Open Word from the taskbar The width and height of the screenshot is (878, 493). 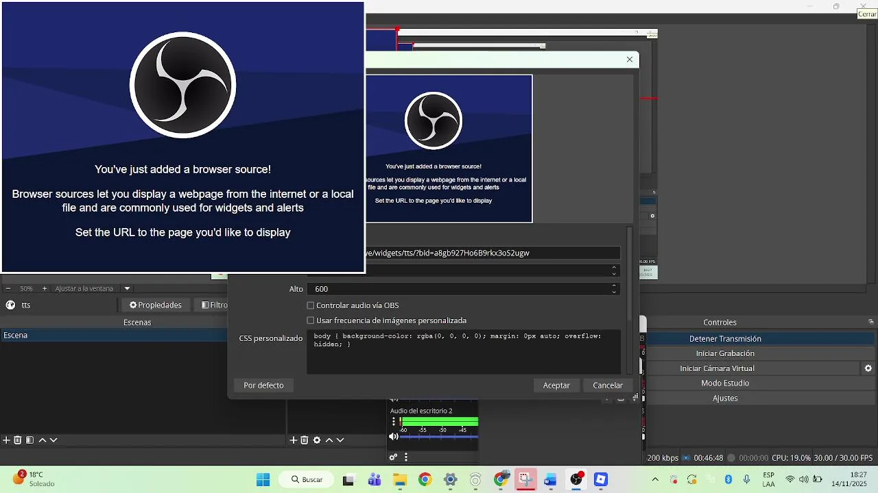[x=551, y=480]
